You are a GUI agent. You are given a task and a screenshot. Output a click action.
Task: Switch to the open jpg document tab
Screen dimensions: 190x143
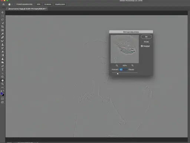tap(27, 9)
